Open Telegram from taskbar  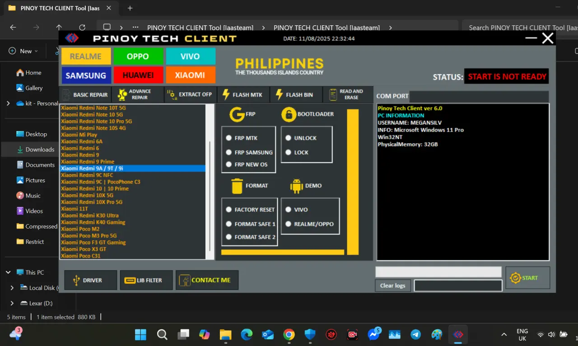coord(416,335)
